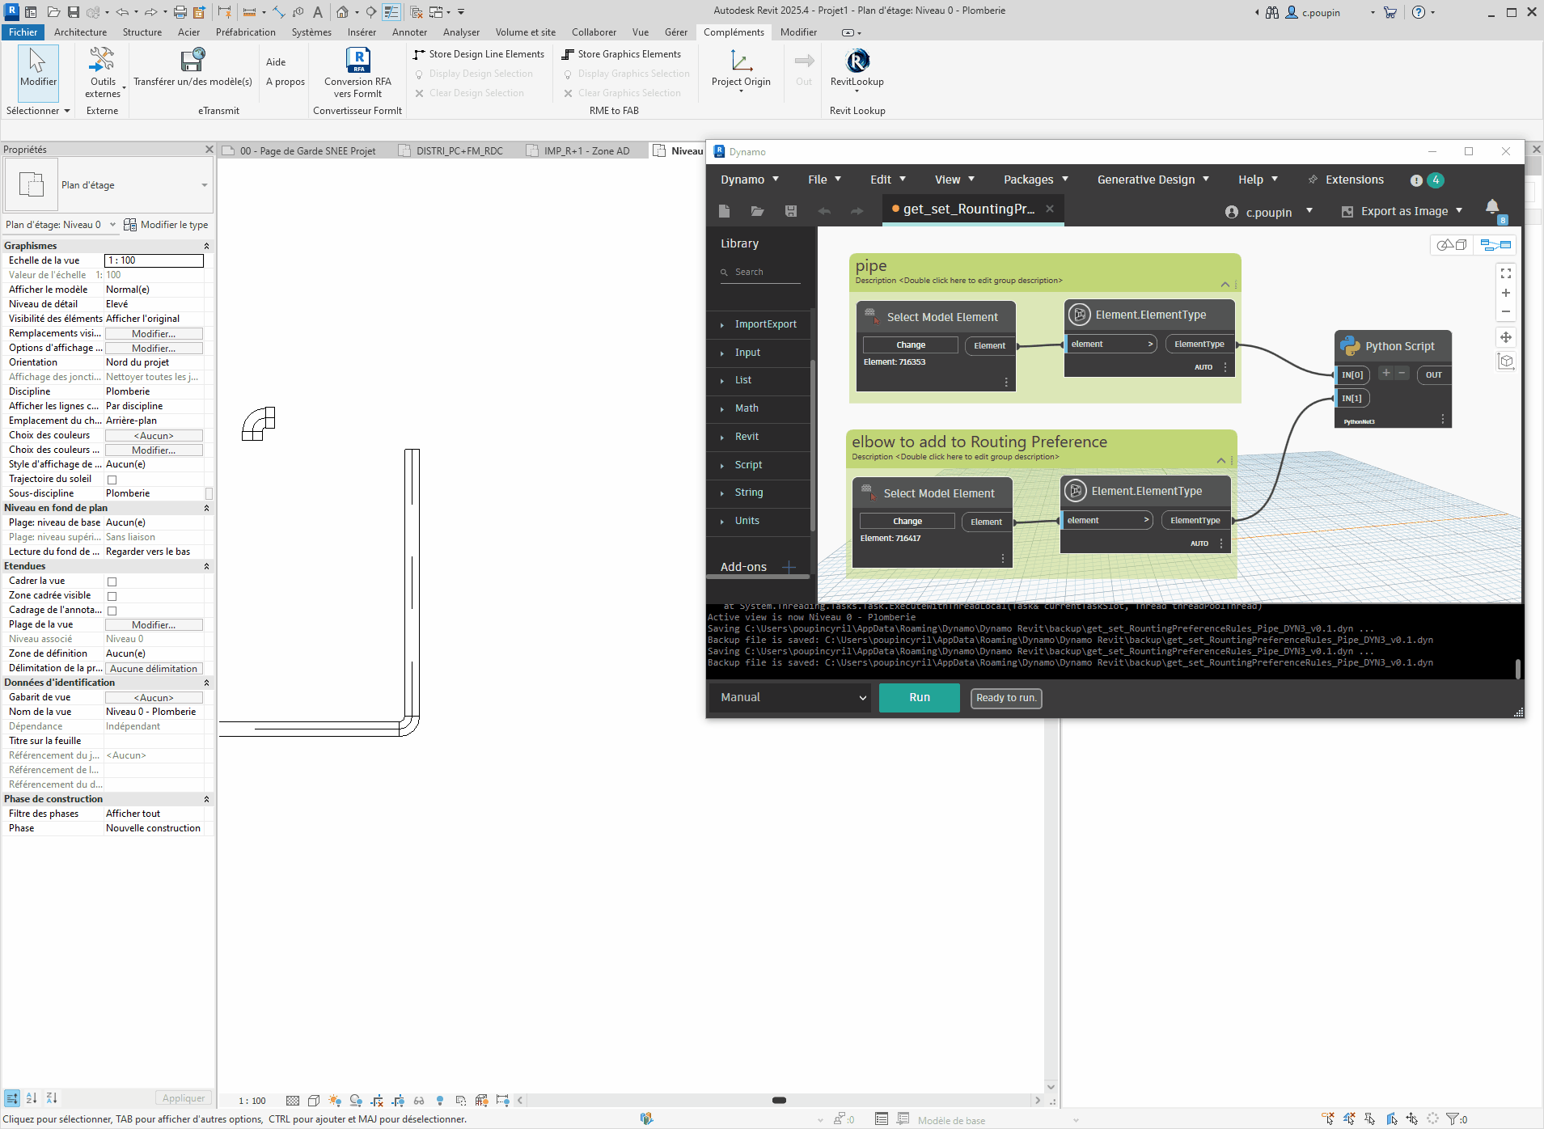
Task: Switch to graph view navigation toggle
Action: [x=1495, y=244]
